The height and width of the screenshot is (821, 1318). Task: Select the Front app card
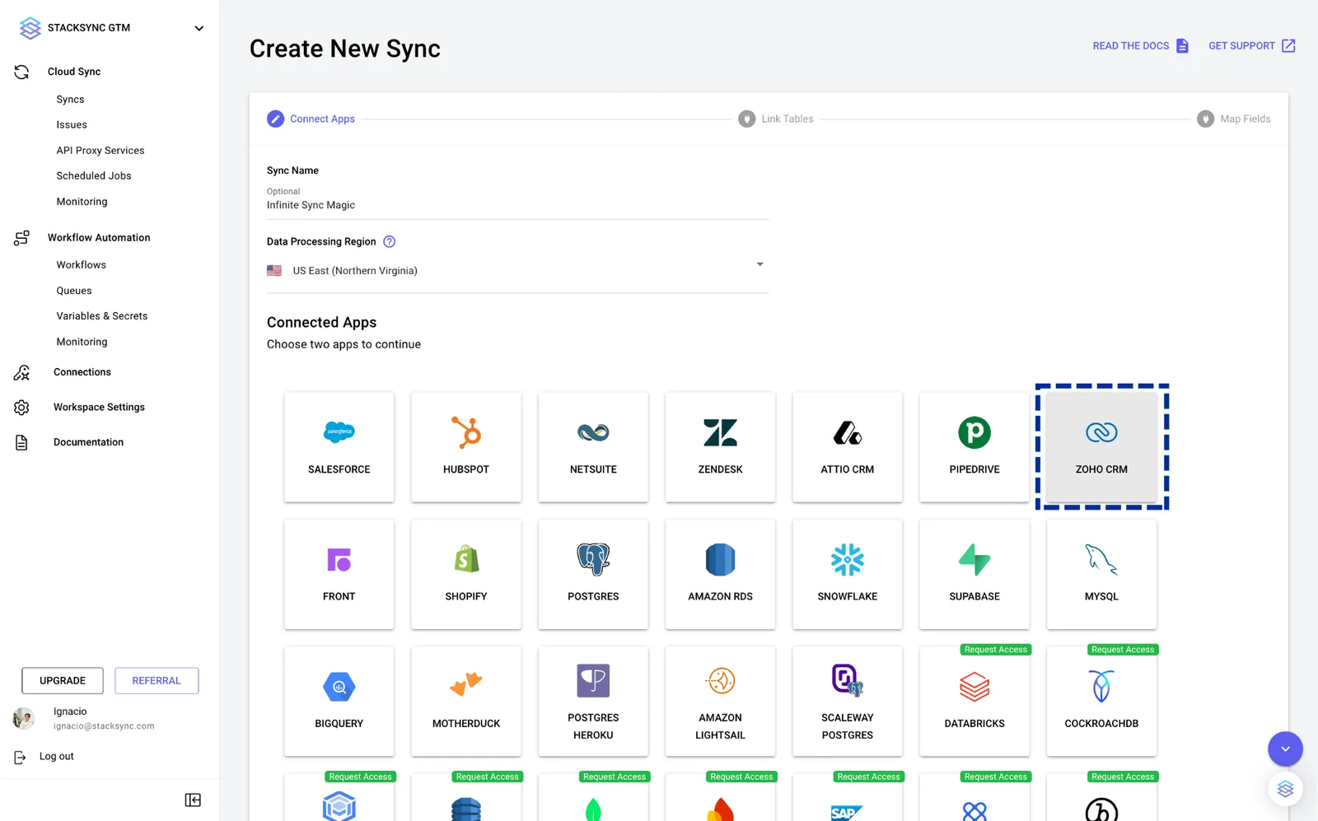tap(339, 574)
